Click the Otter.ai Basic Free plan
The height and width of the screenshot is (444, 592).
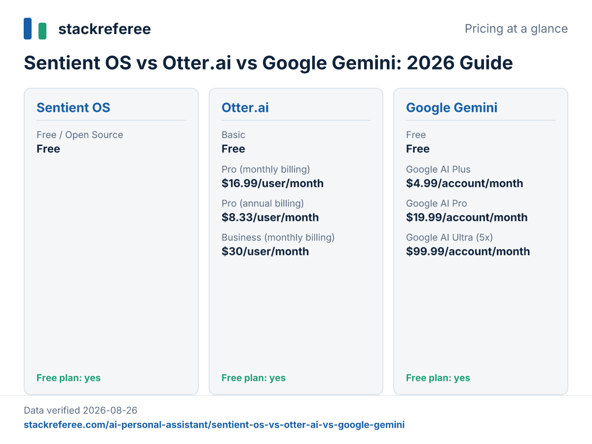(233, 142)
